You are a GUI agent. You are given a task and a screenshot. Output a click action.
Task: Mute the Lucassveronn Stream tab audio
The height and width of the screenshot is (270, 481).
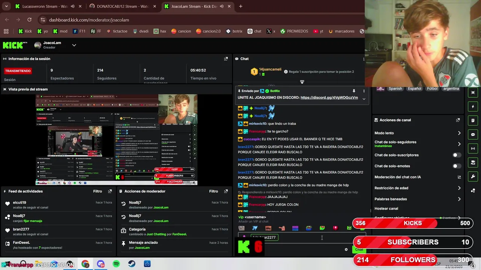tap(73, 6)
